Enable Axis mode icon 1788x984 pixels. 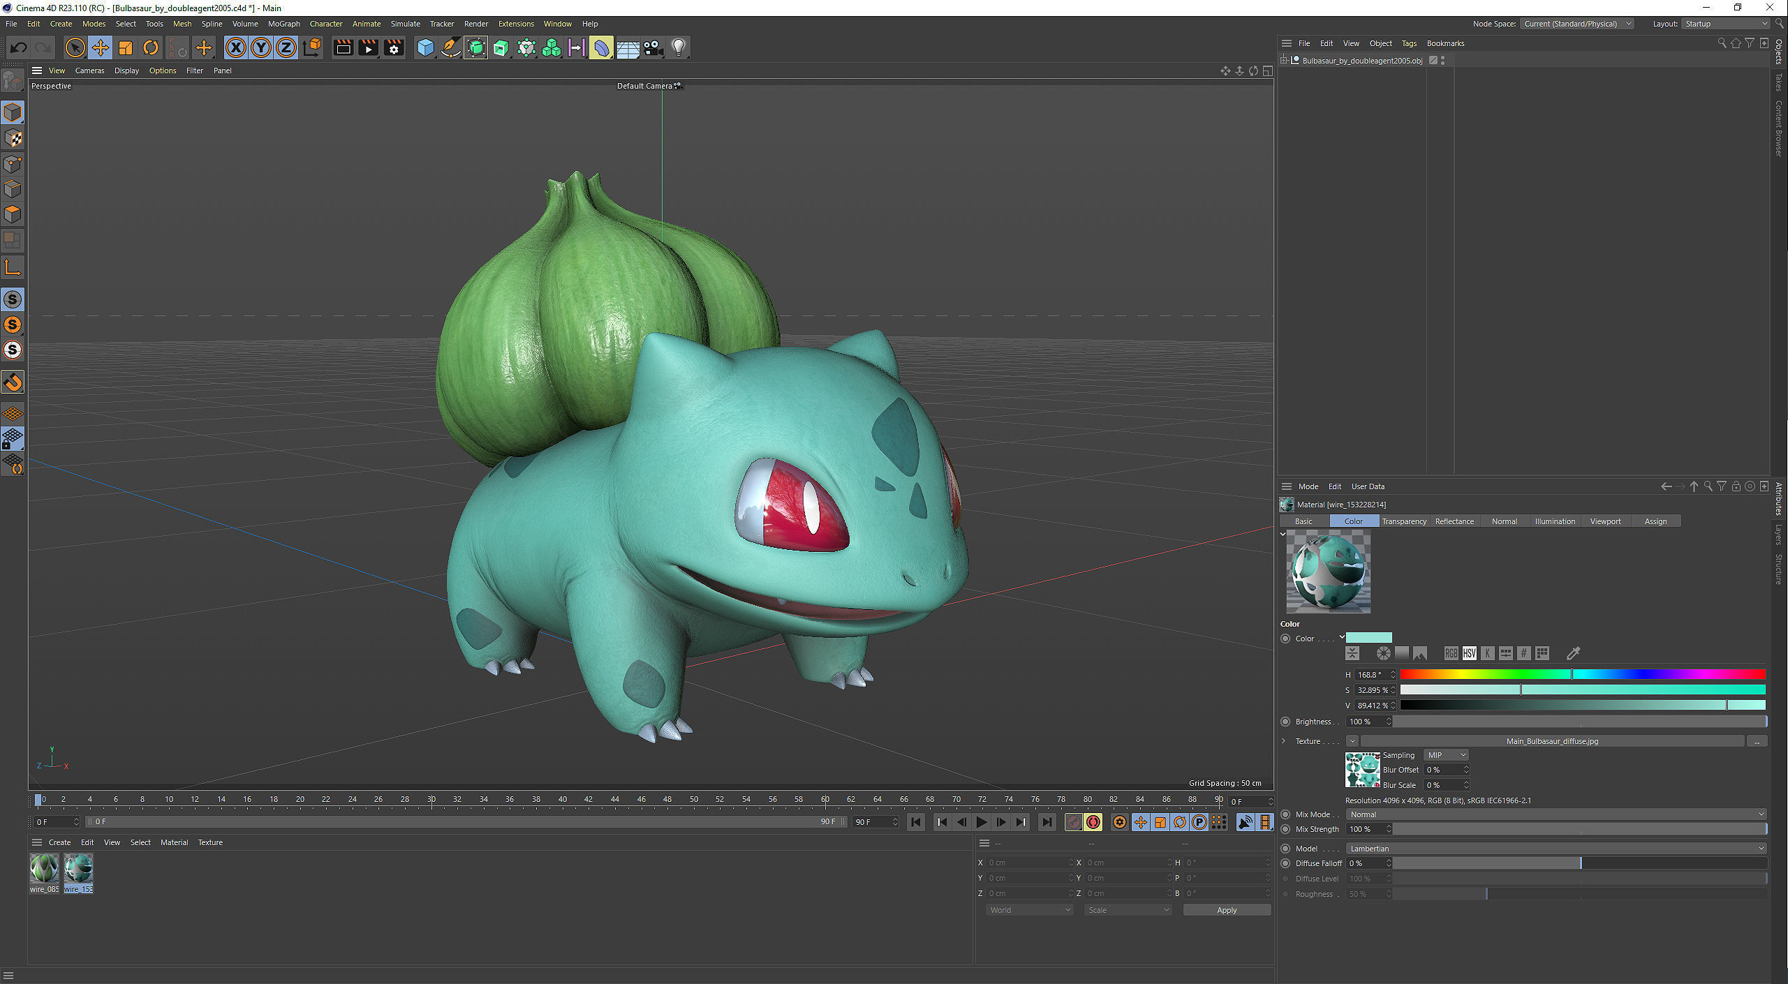pyautogui.click(x=13, y=267)
